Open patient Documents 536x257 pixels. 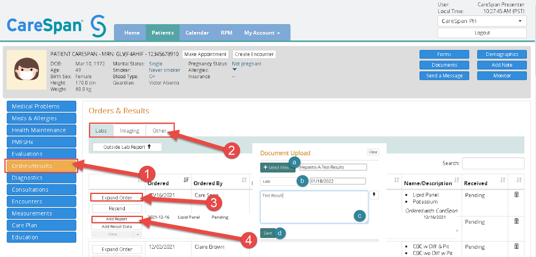444,65
